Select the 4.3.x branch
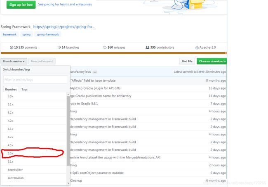 34,145
